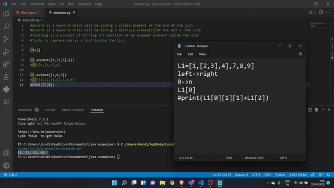Screen dimensions: 334x188
Task: Place cursor on line 13 print statement
Action: pos(42,85)
